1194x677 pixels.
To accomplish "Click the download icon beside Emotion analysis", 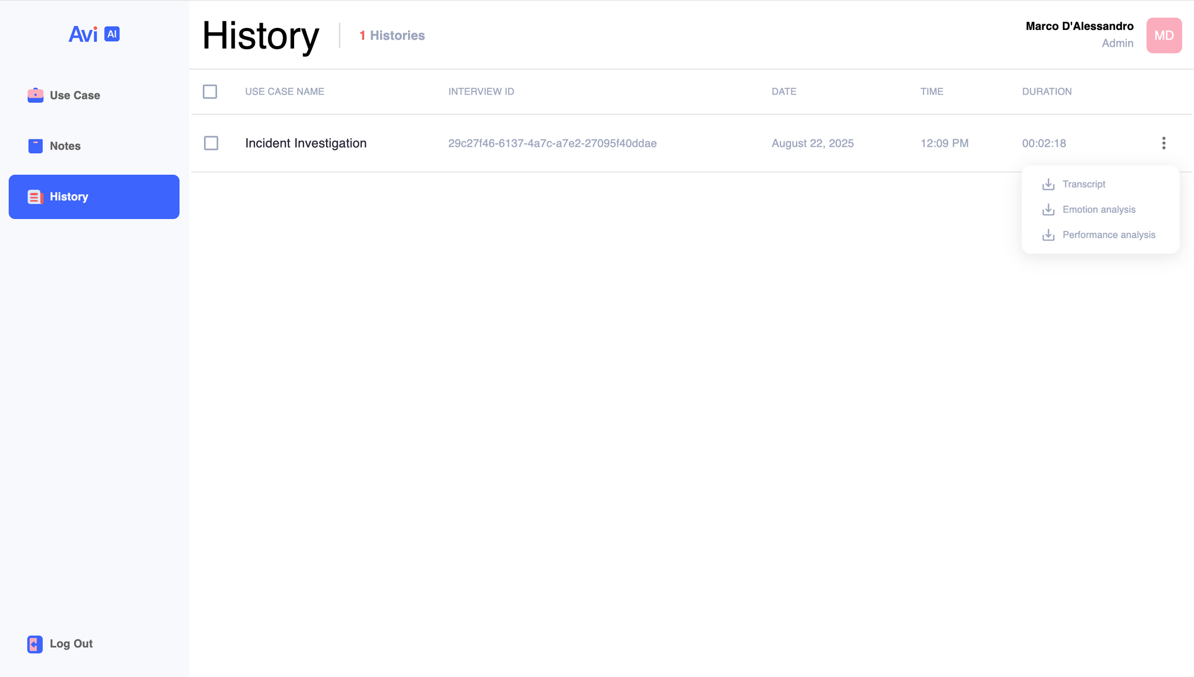I will click(1048, 210).
